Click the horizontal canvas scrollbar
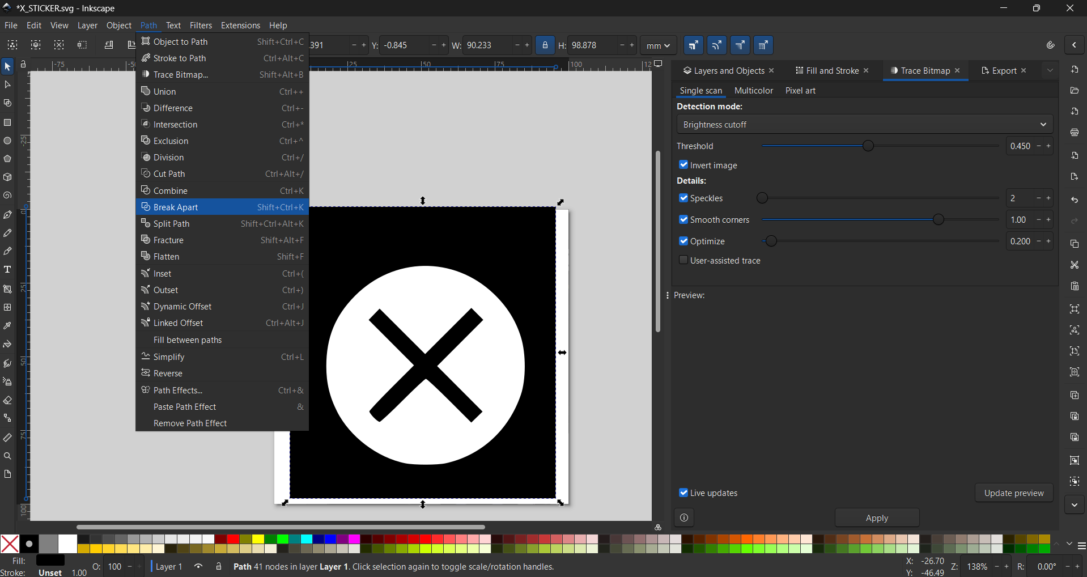 click(281, 527)
